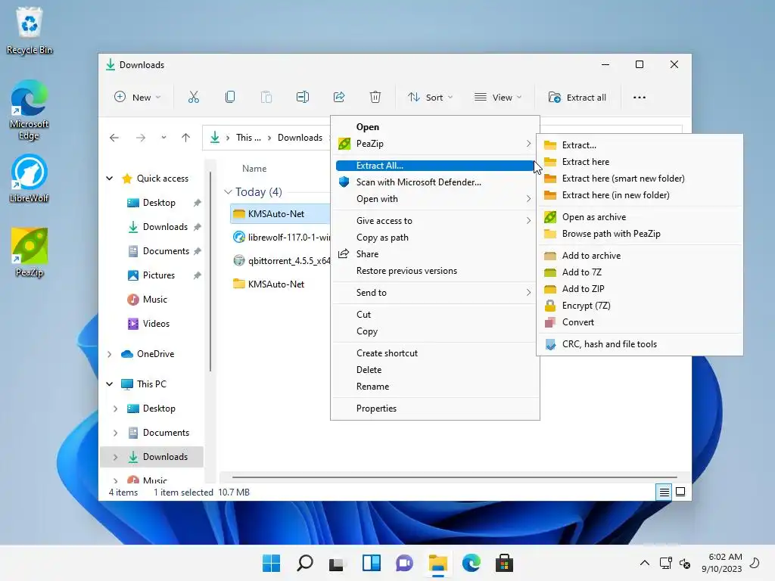Open Microsoft Store from taskbar
The height and width of the screenshot is (581, 775).
coord(504,563)
